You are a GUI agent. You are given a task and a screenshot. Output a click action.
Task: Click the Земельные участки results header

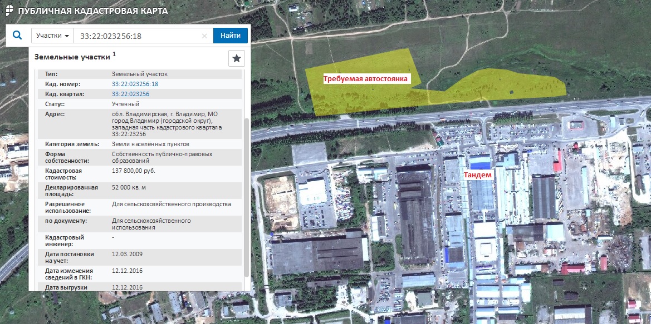(x=72, y=57)
